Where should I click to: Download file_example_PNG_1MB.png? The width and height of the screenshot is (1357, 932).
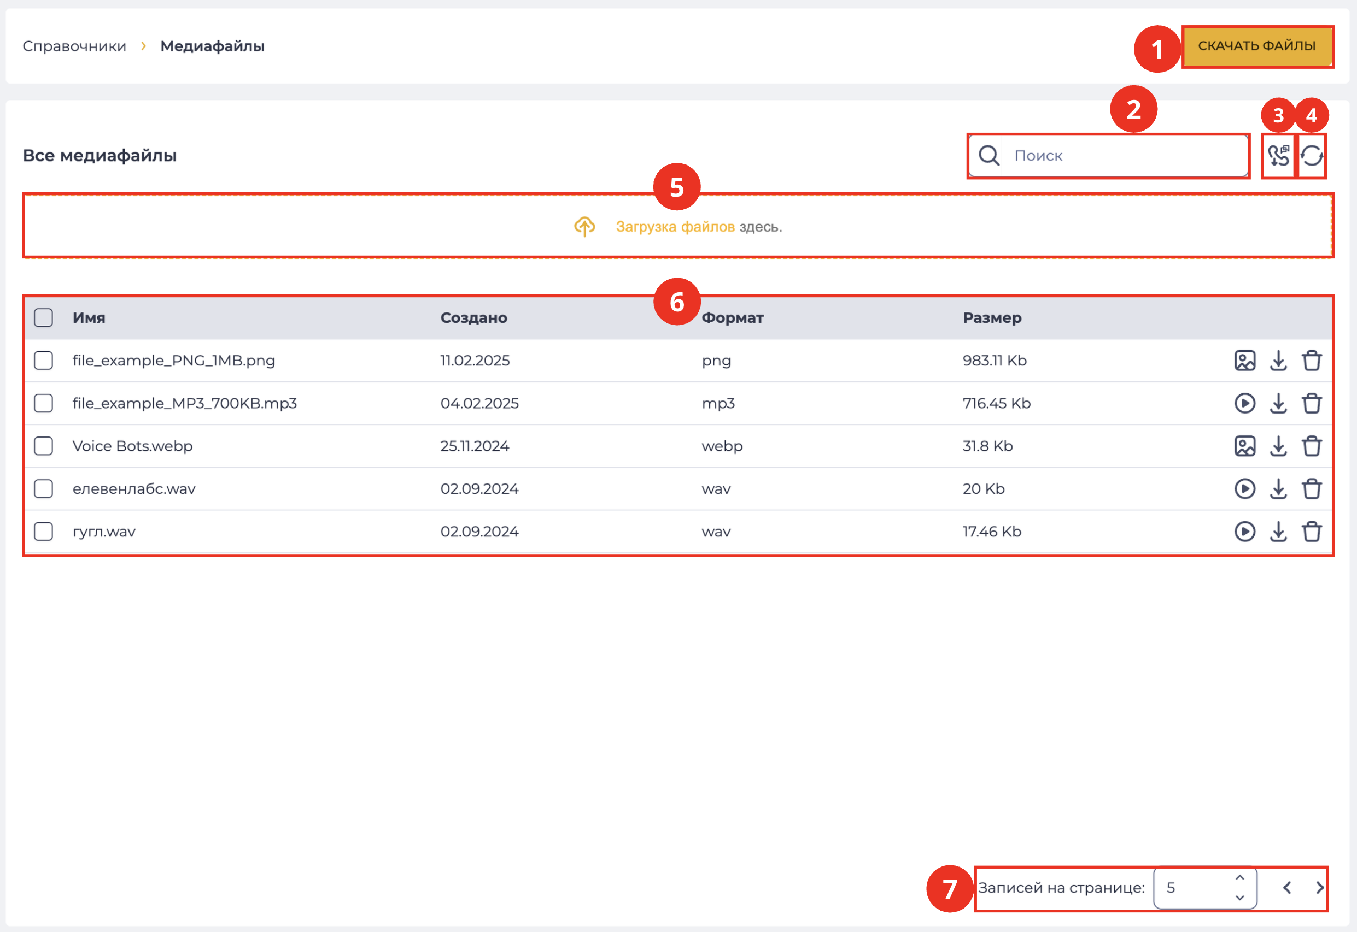click(1278, 361)
